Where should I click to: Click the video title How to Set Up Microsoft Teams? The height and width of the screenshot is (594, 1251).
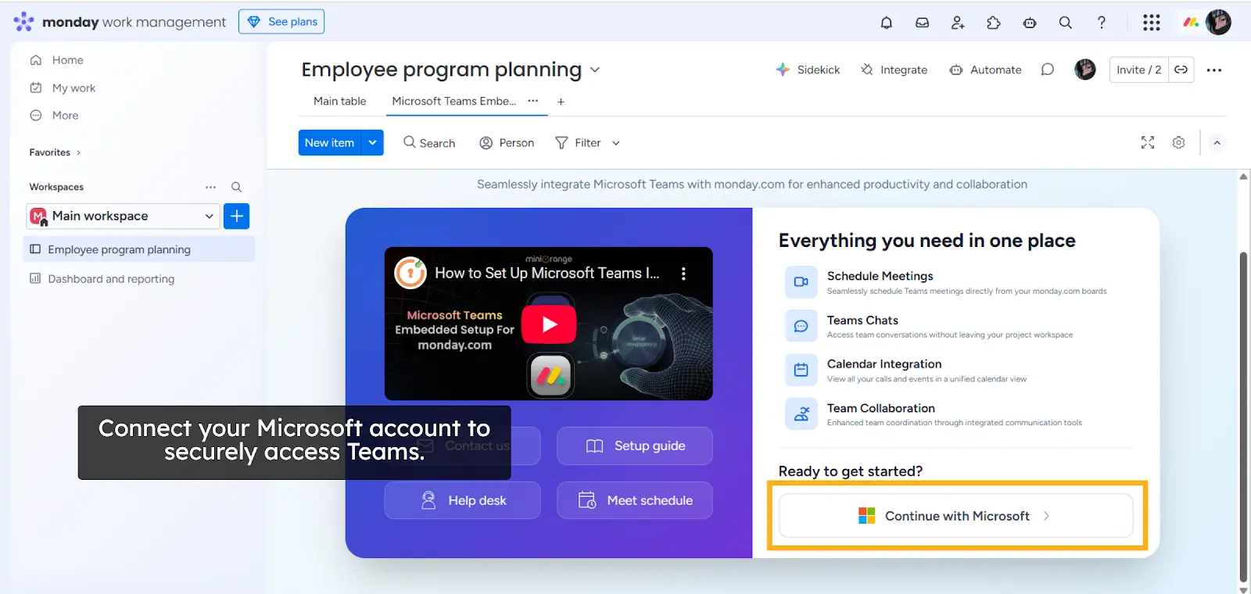547,273
